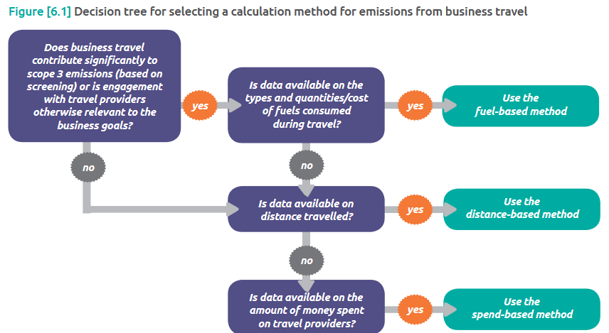Image resolution: width=609 pixels, height=333 pixels.
Task: Choose the 'Use the fuel-based method' box
Action: click(521, 105)
